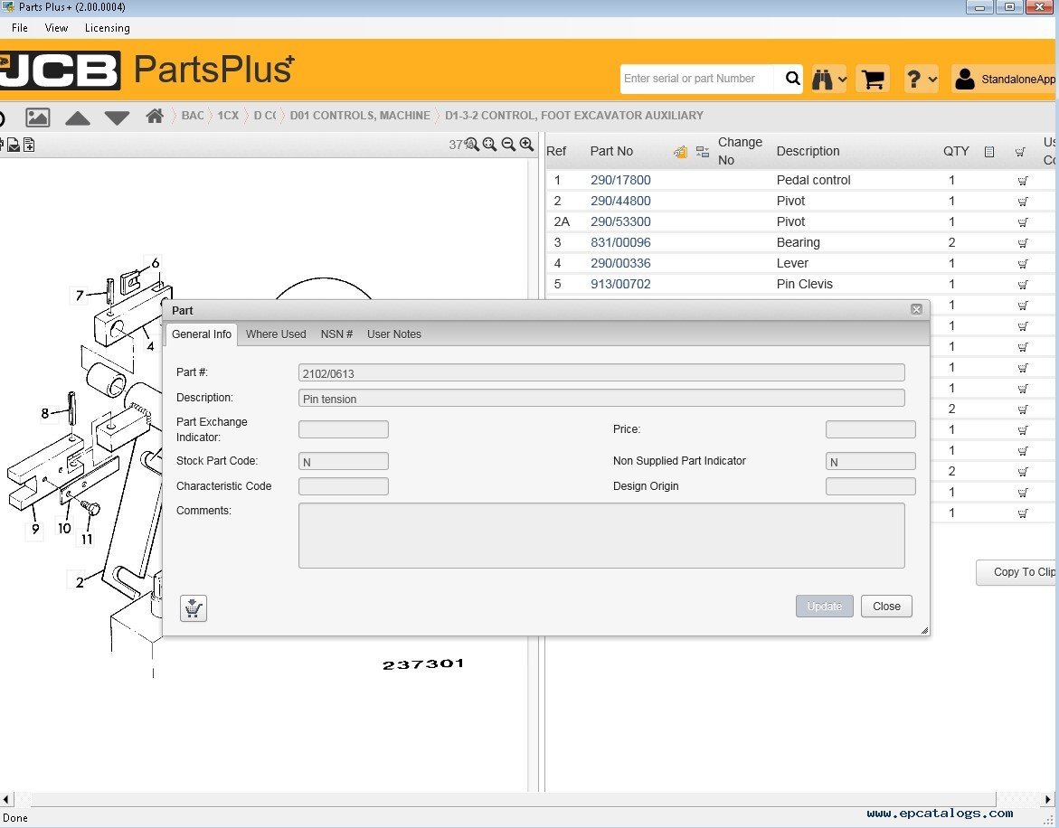Click callout number 7 in diagram
Screen dimensions: 1059x828
(x=80, y=295)
